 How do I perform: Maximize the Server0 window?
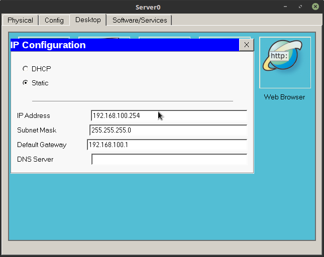coord(300,7)
